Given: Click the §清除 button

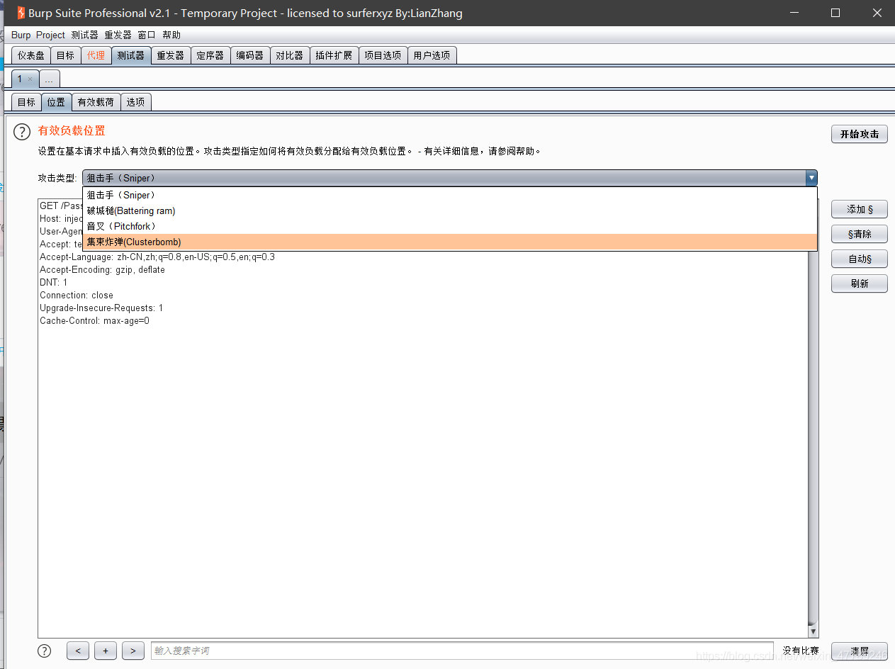Looking at the screenshot, I should 859,234.
